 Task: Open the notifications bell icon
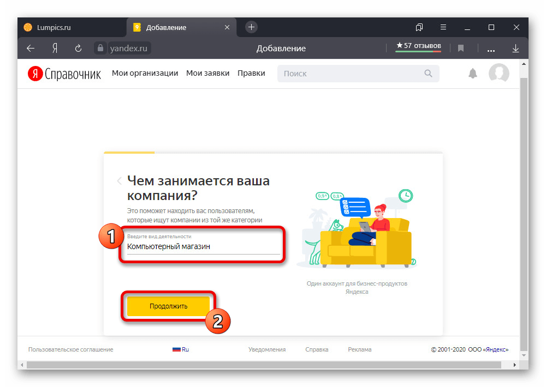(x=473, y=74)
